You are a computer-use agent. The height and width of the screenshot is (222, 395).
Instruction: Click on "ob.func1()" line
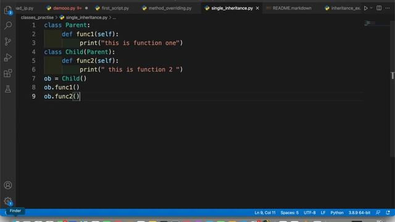pos(62,88)
